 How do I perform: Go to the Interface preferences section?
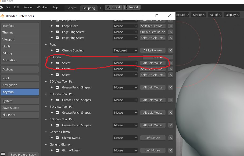(x=20, y=26)
